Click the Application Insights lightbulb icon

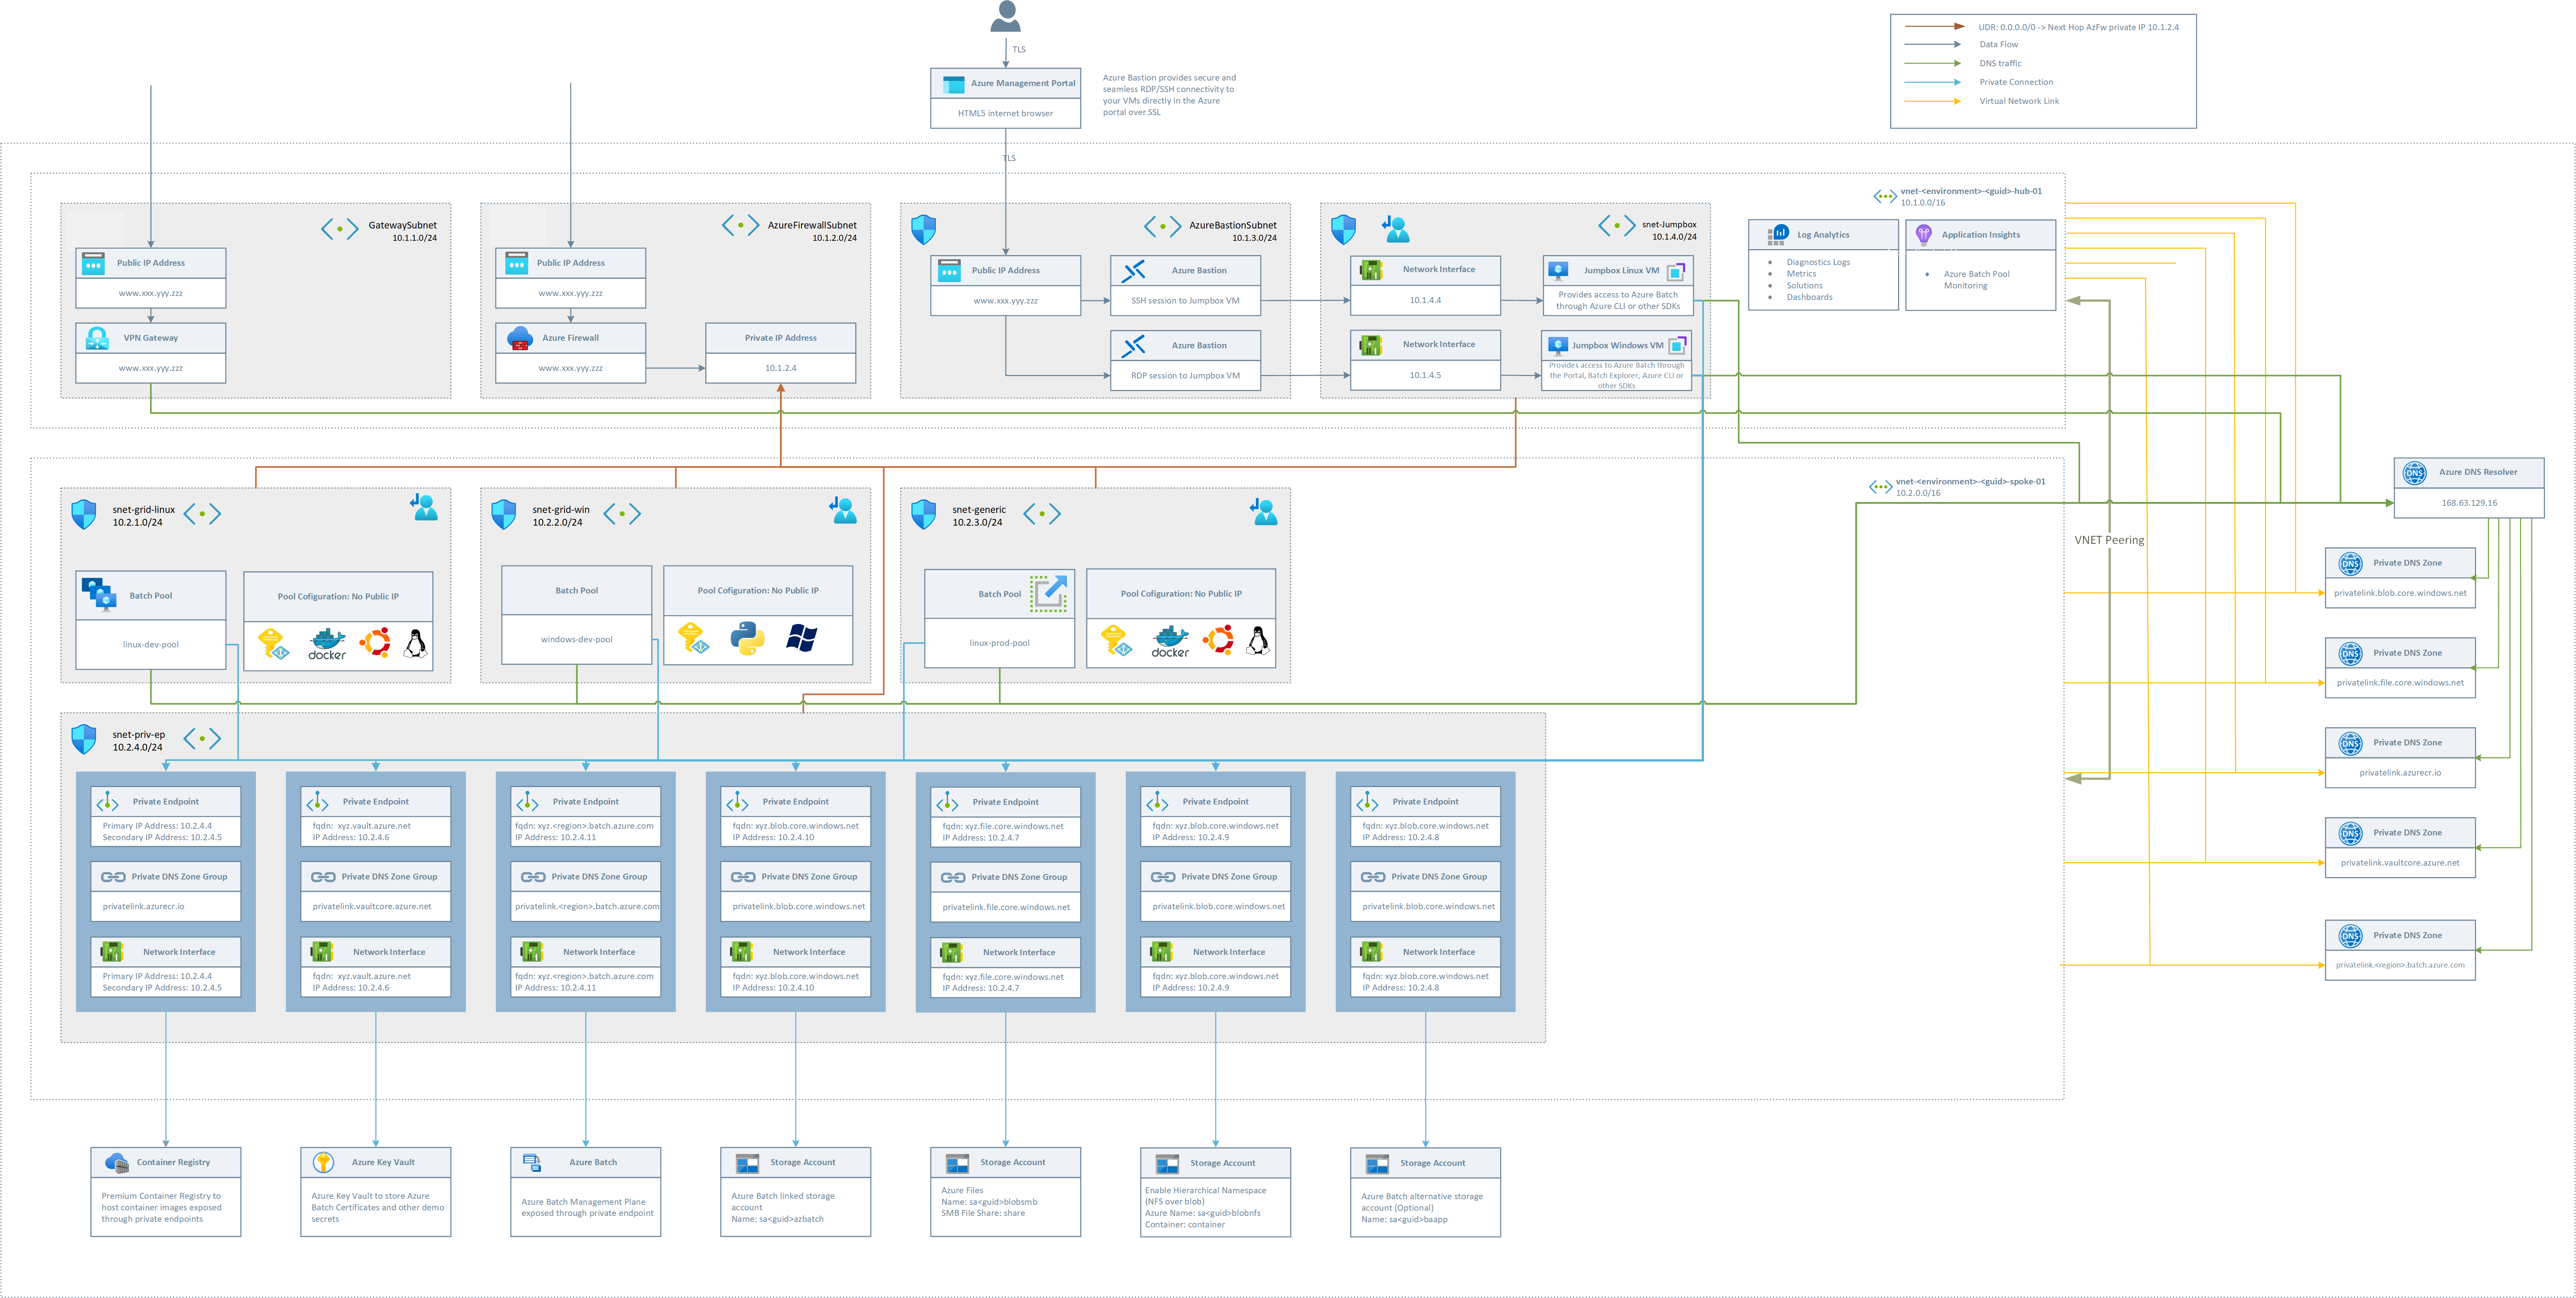pos(1923,235)
